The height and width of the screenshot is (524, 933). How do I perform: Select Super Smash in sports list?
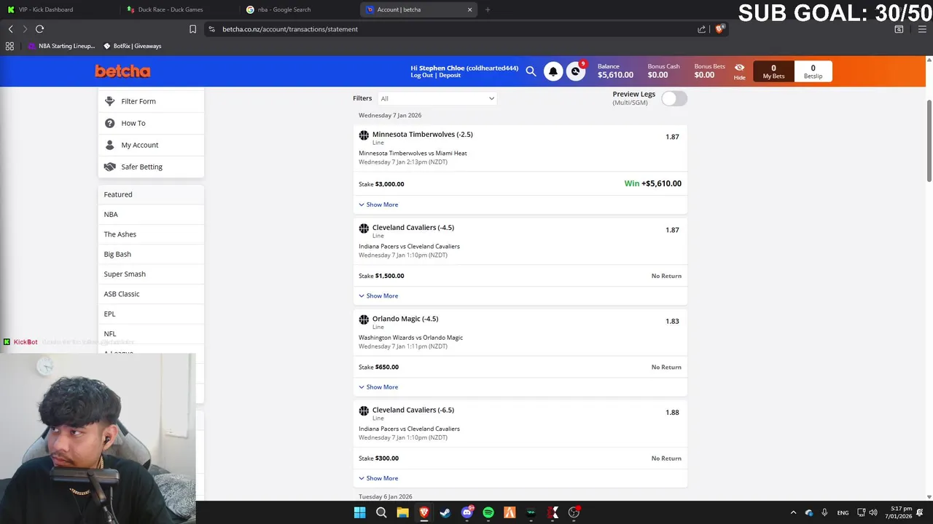(151, 274)
